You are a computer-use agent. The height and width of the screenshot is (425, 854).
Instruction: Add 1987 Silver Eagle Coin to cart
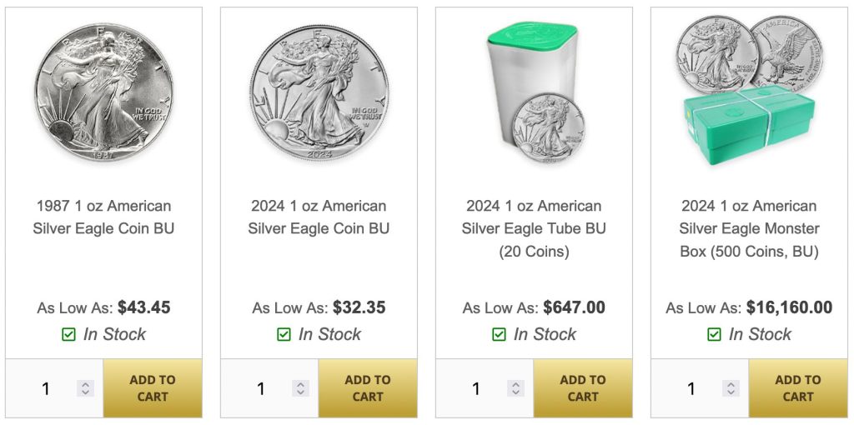tap(153, 388)
